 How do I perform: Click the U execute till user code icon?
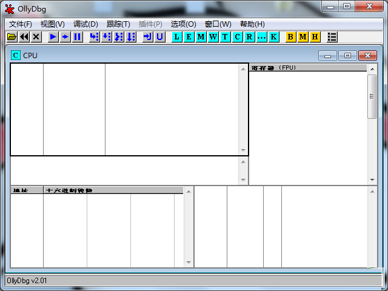coord(160,37)
